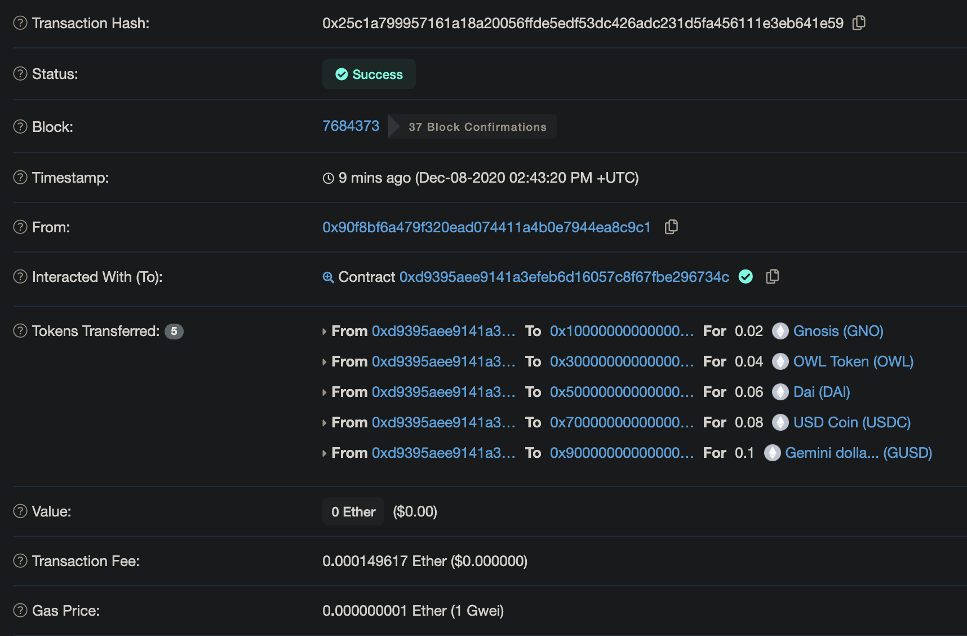Open recipient address 0x10000000000000...
Viewport: 967px width, 636px height.
pyautogui.click(x=622, y=331)
